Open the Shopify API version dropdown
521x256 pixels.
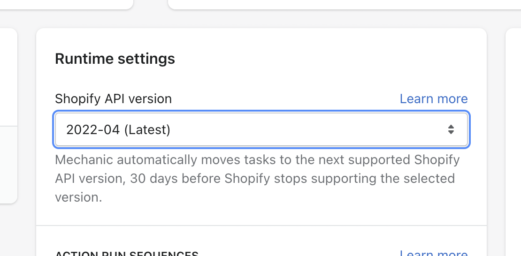click(x=261, y=129)
